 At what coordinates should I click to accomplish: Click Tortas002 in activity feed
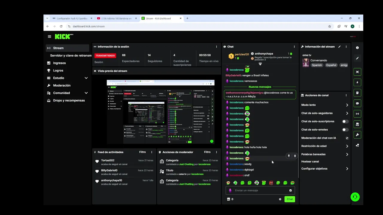point(108,160)
